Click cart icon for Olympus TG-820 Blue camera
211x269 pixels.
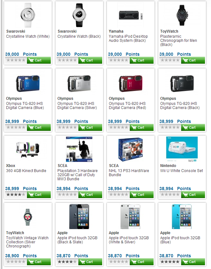coord(39,127)
